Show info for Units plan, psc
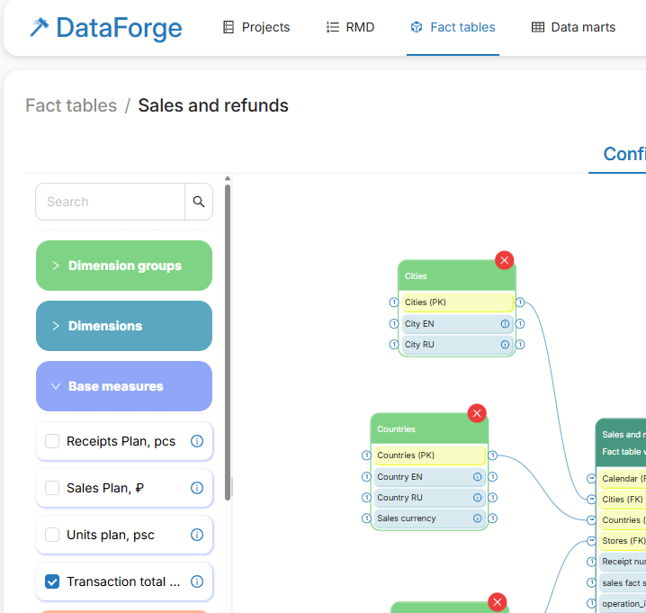646x613 pixels. pos(197,535)
